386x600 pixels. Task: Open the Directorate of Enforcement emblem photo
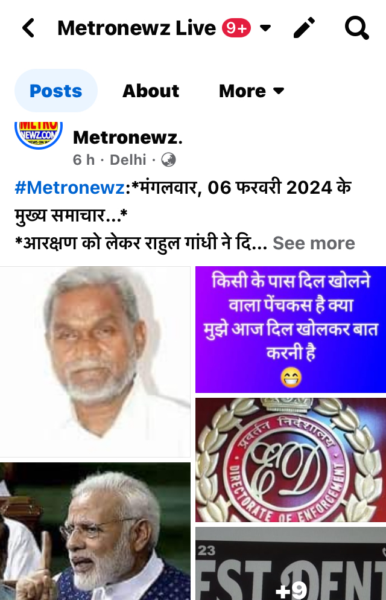coord(291,460)
